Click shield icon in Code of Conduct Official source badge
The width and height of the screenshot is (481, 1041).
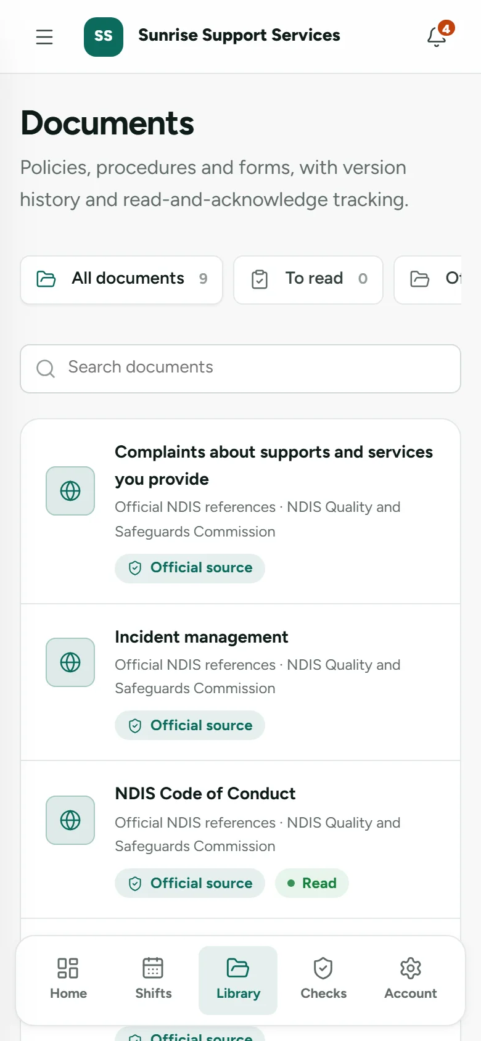tap(135, 884)
